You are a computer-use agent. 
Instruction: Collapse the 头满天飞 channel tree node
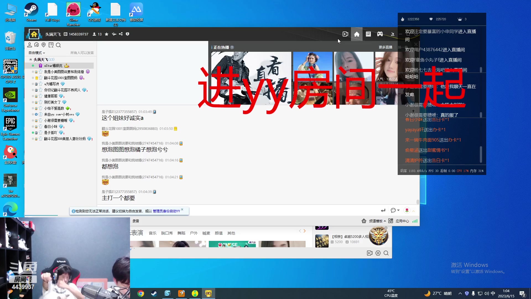31,60
